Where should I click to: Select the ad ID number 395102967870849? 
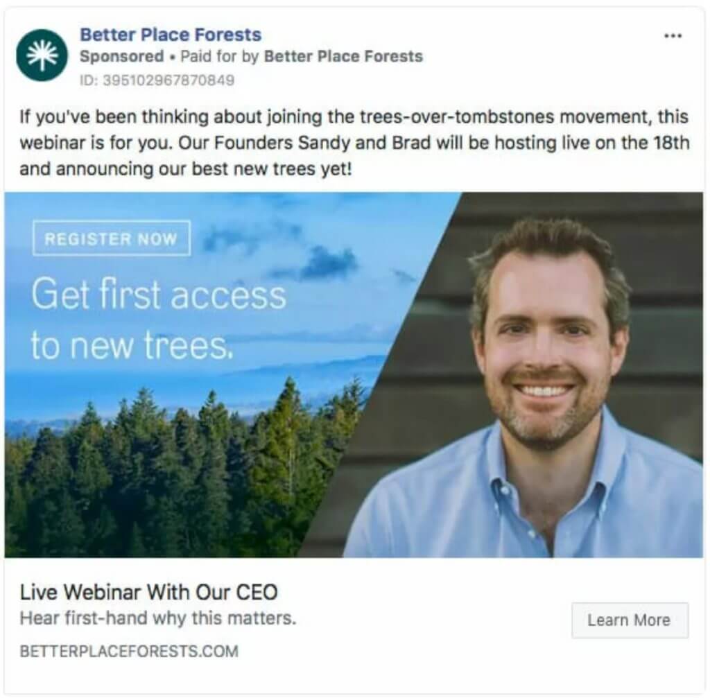168,80
